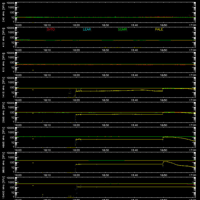Screen dimensions: 200x200
Task: Click the 16:10 tick below the 610 MHz plot
Action: pos(47,75)
